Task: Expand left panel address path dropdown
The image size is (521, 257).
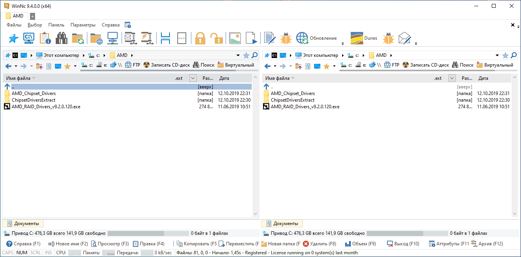Action: pyautogui.click(x=238, y=55)
